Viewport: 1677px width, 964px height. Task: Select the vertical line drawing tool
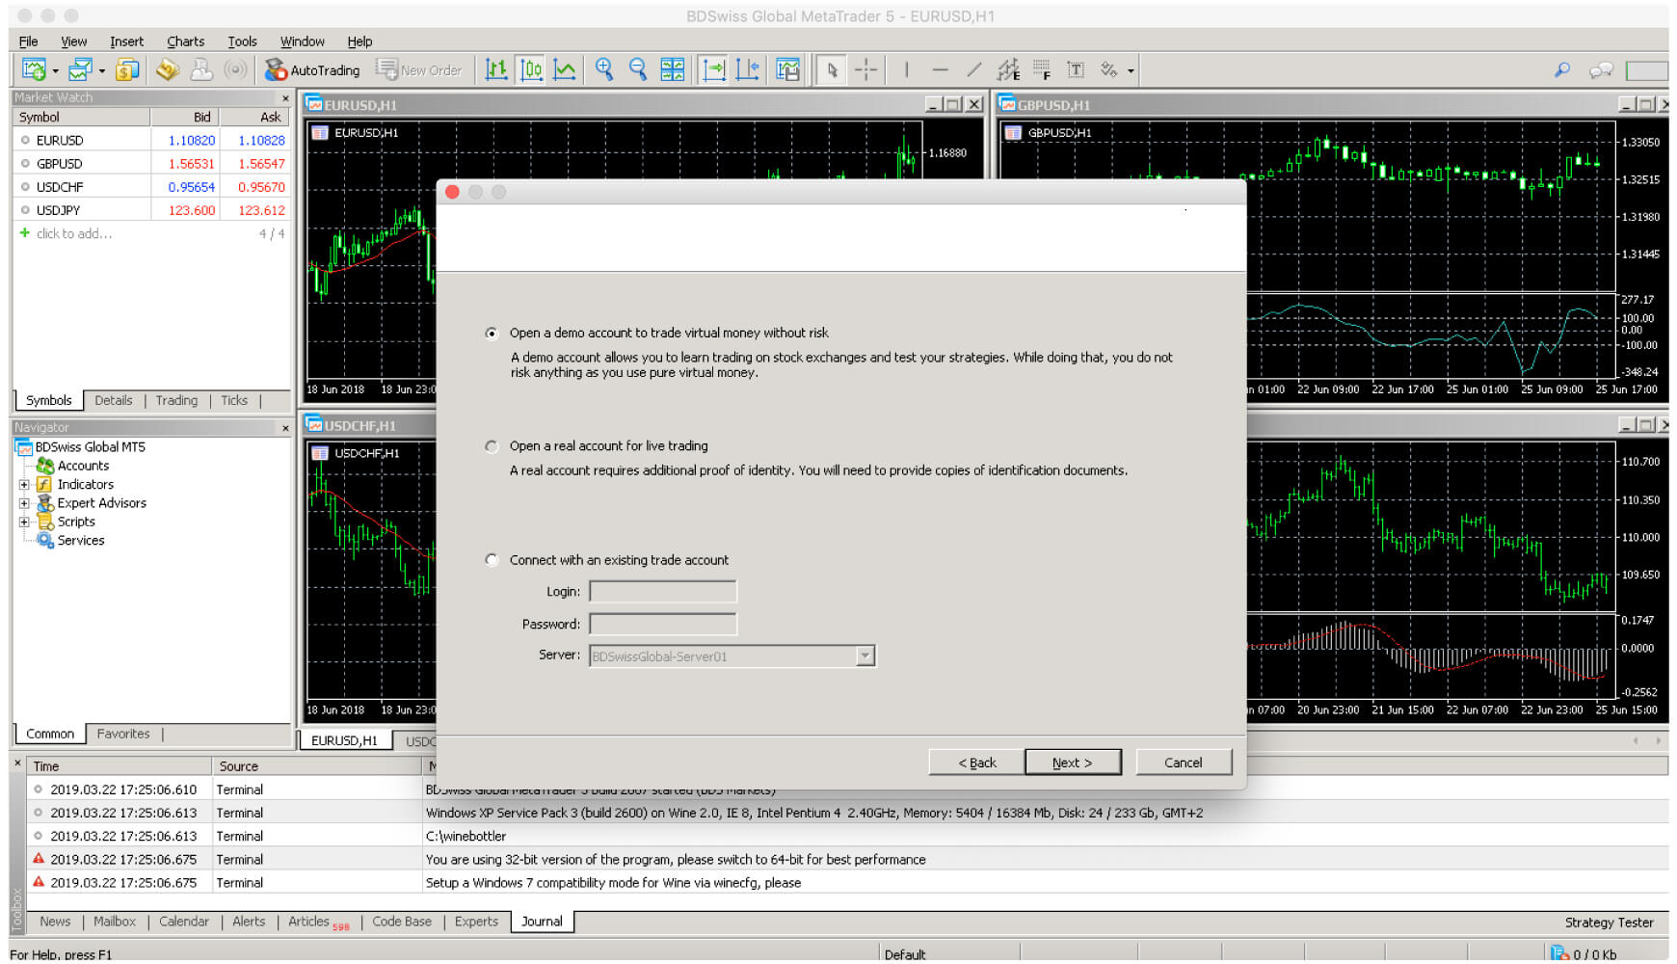point(906,69)
